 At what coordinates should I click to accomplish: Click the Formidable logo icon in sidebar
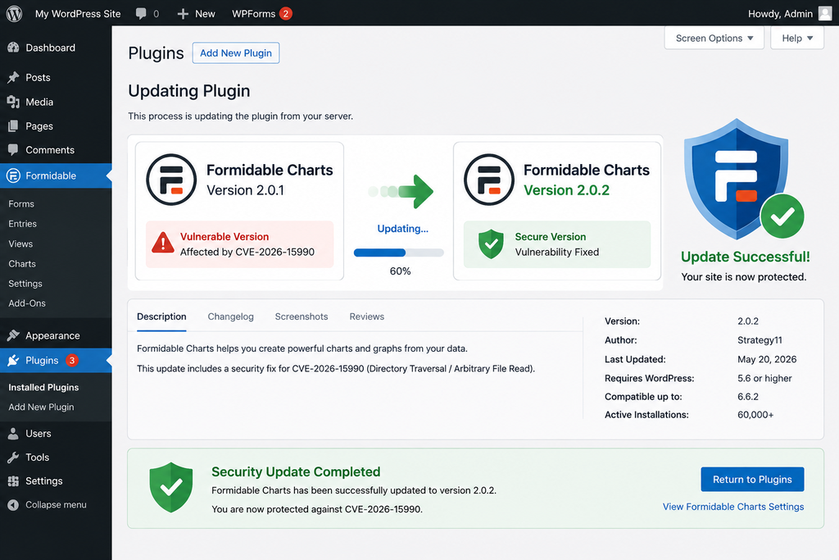click(x=13, y=175)
